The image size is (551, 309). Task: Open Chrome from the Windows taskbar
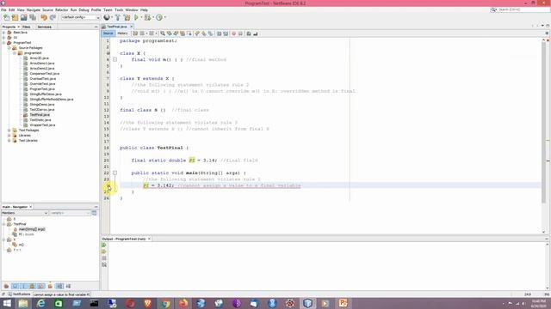165,303
